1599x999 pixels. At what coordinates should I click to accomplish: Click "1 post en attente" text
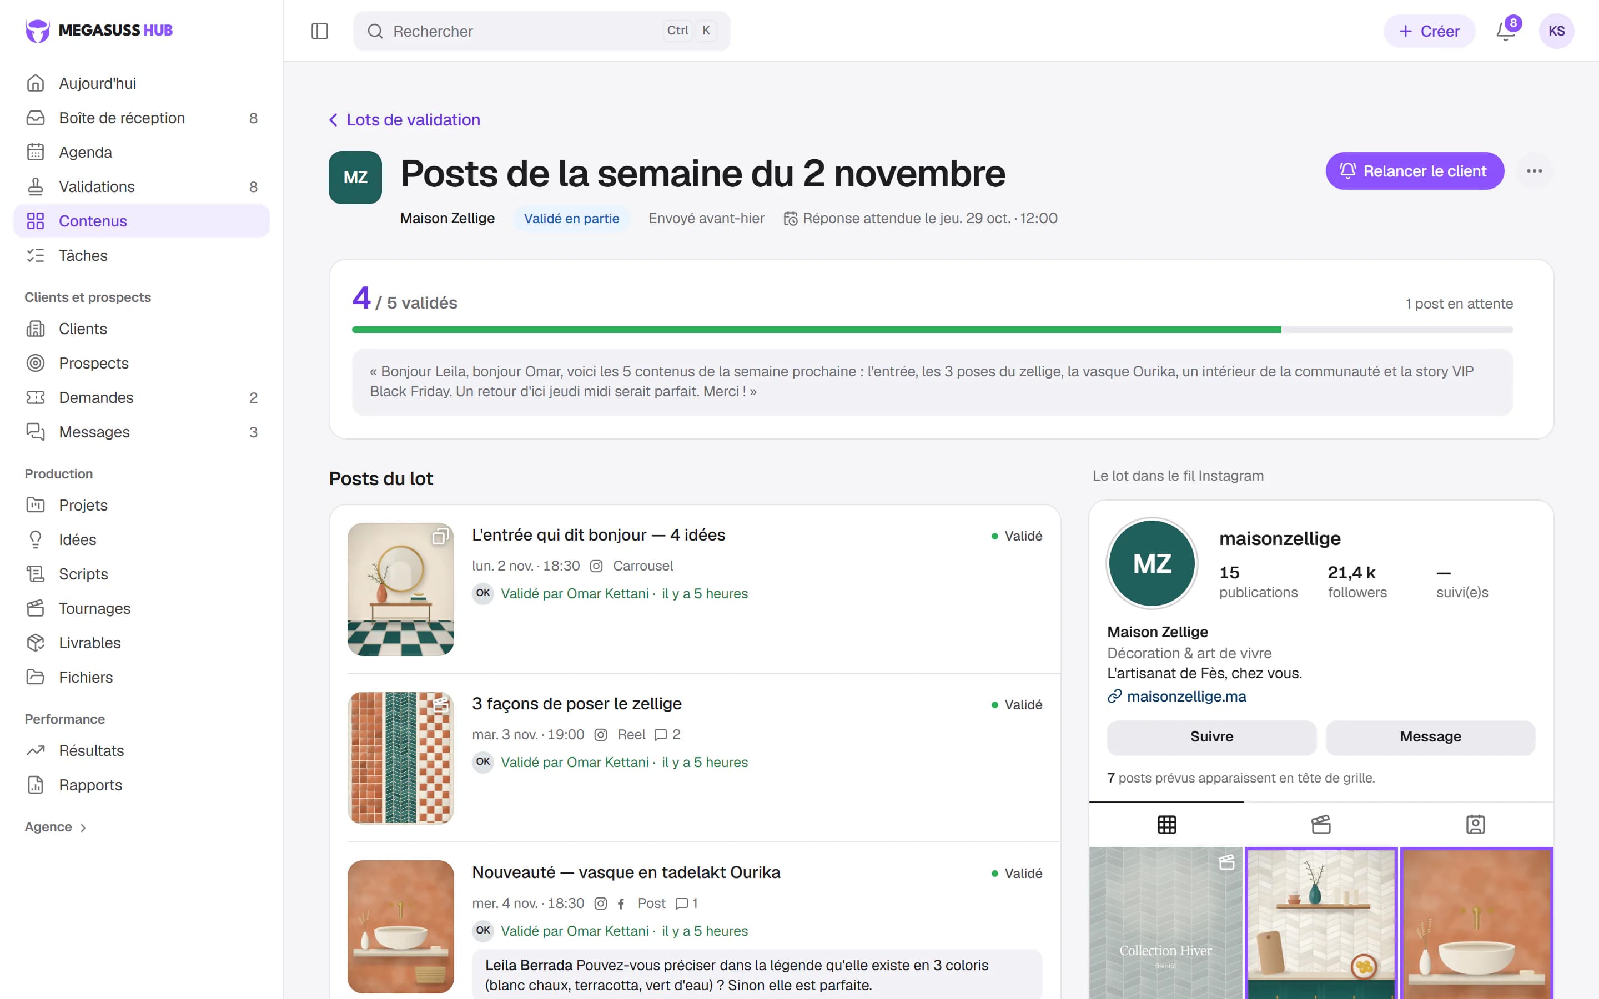(1459, 303)
